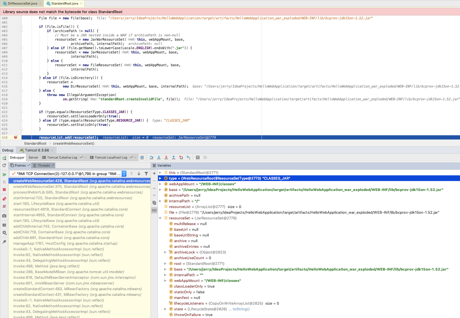
Task: Expand the 'this' variable node
Action: (x=160, y=172)
